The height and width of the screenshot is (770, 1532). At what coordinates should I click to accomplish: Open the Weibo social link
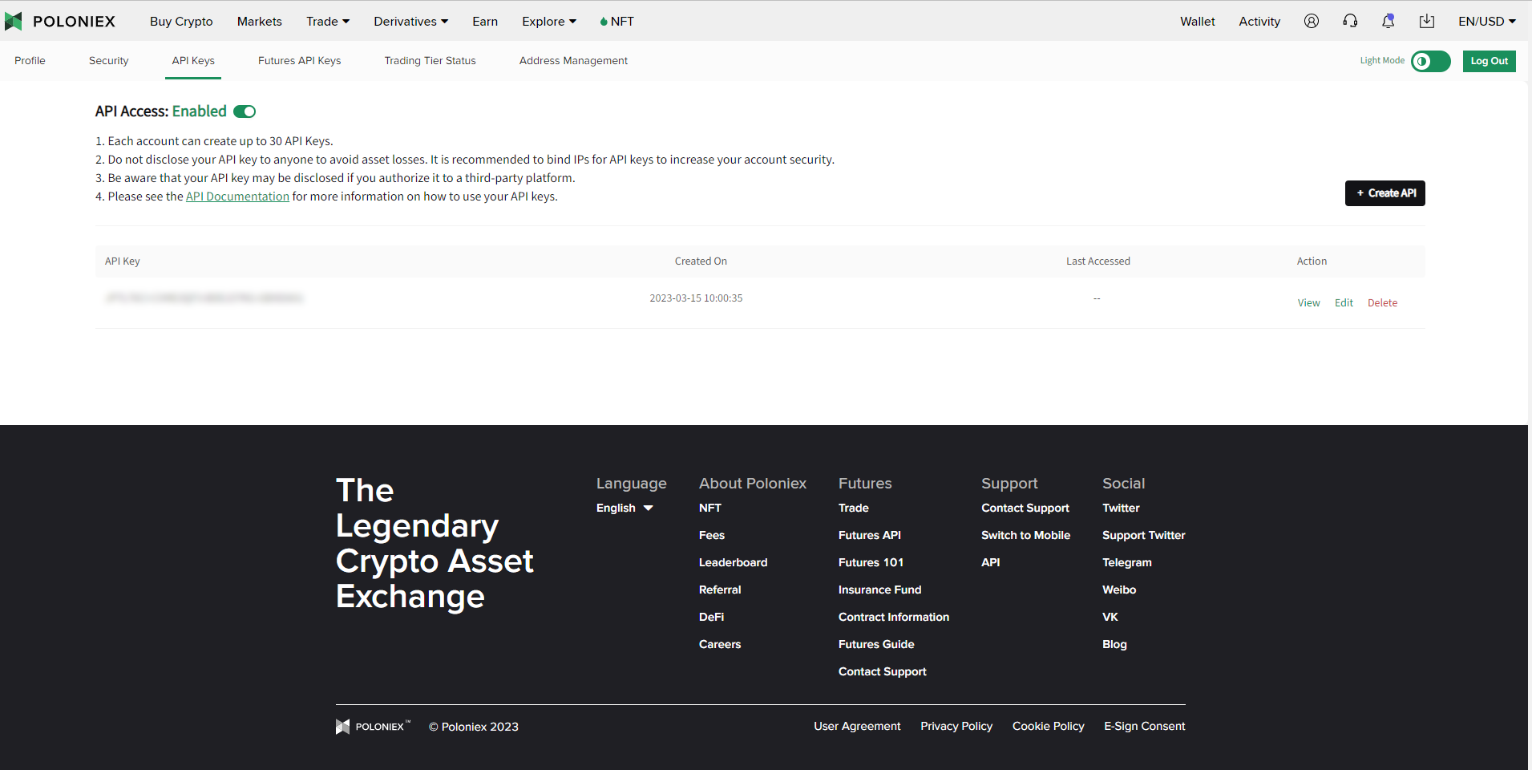(1119, 590)
